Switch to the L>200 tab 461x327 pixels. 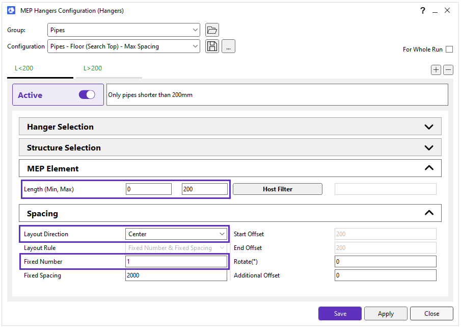point(93,68)
